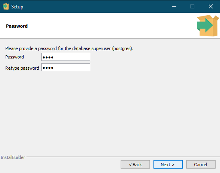Go to the next step with Next
The height and width of the screenshot is (173, 220).
(168, 165)
